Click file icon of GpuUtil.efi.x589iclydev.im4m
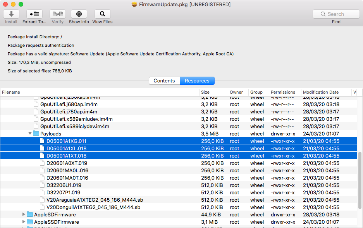This screenshot has height=228, width=363. click(36, 126)
